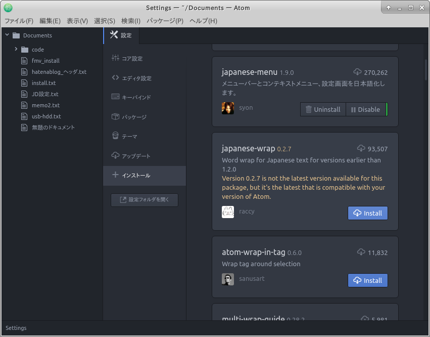Open the japanese-menu package title
Viewport: 430px width, 337px height.
coord(250,72)
